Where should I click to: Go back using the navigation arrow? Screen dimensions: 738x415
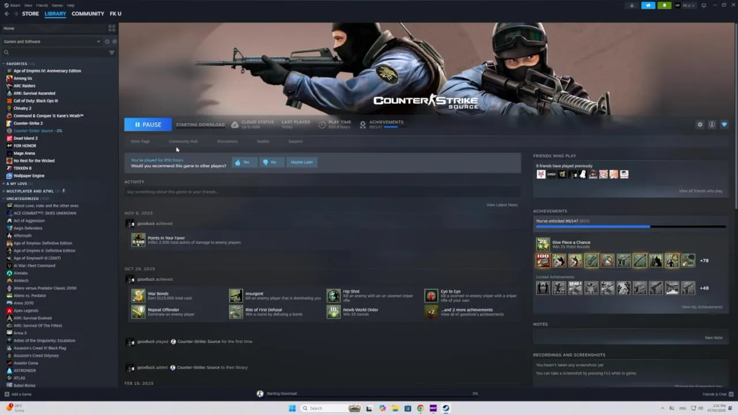[7, 13]
